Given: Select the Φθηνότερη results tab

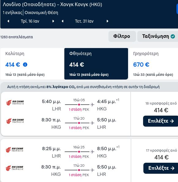Looking at the screenshot, I should (96, 64).
